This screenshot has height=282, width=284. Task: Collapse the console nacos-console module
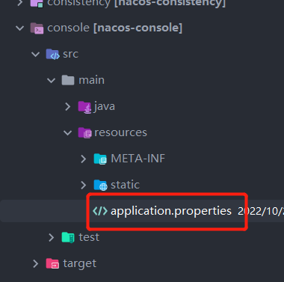tap(19, 28)
